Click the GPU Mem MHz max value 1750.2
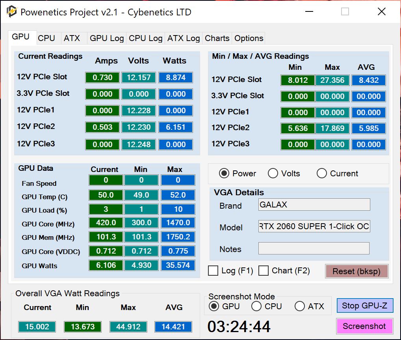This screenshot has height=340, width=401. coord(178,237)
